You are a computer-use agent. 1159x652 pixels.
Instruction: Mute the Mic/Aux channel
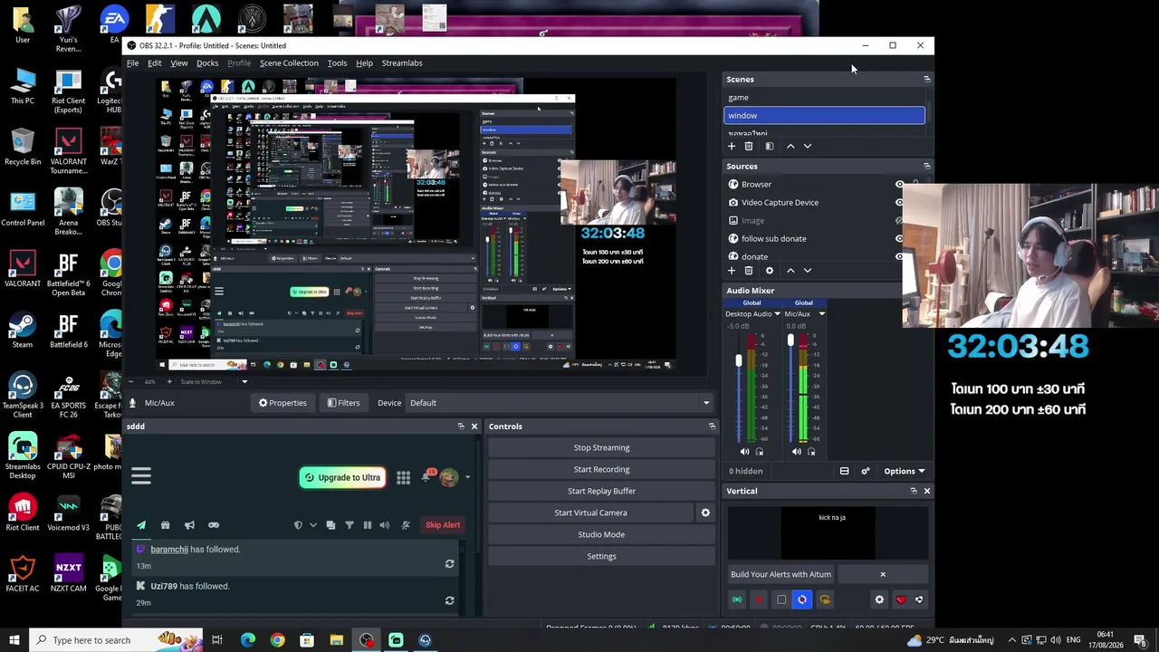[x=796, y=452]
